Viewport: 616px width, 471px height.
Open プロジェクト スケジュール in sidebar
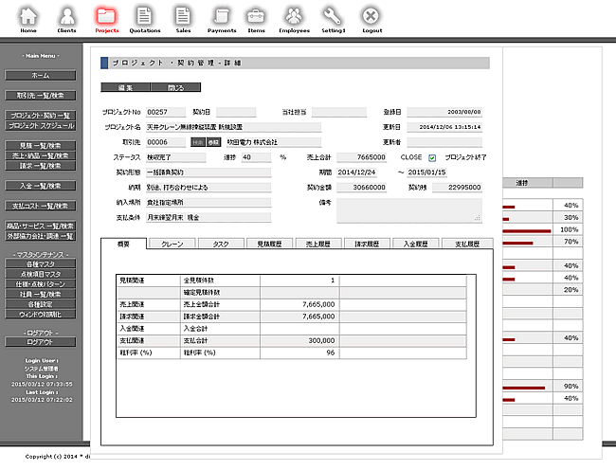tap(41, 126)
